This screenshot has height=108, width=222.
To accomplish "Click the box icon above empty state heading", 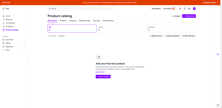I will pyautogui.click(x=99, y=57).
